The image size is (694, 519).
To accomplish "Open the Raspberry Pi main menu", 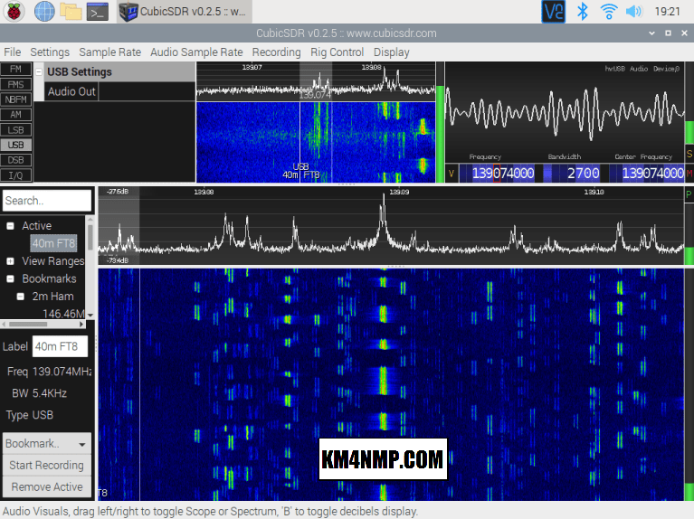I will click(x=14, y=12).
